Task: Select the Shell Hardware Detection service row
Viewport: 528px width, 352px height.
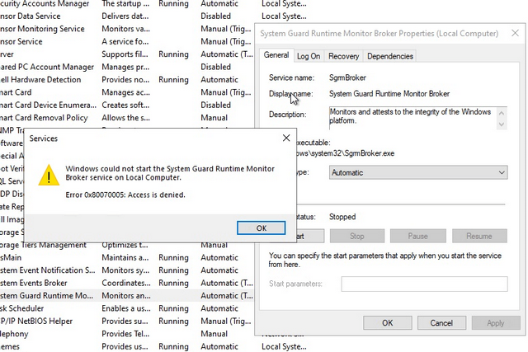Action: [126, 80]
